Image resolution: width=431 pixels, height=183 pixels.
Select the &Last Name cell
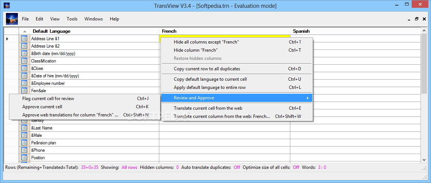tap(95, 128)
